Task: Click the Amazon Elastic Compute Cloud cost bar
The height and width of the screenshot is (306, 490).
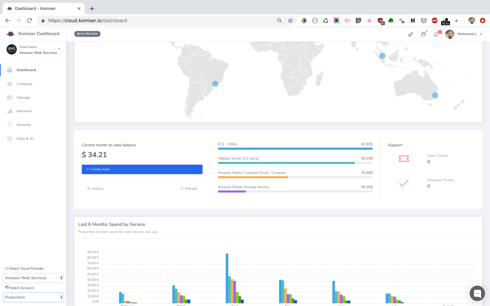Action: 295,177
